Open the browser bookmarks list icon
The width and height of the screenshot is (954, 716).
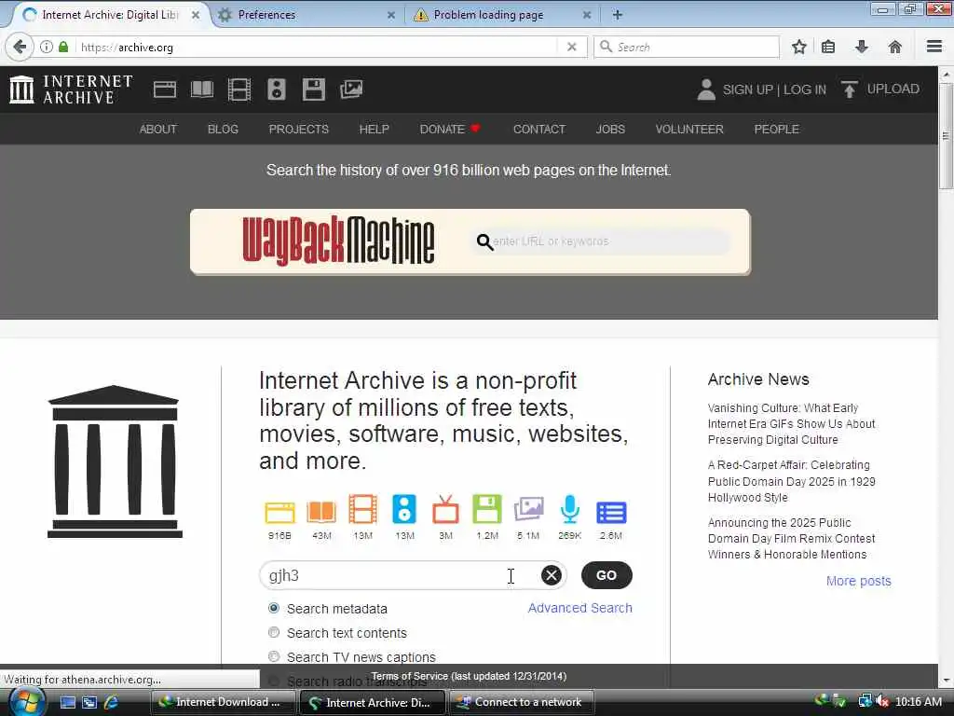point(828,47)
